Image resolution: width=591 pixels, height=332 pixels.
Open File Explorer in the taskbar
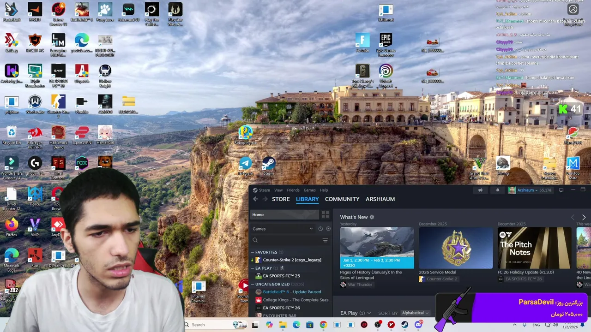tap(283, 325)
